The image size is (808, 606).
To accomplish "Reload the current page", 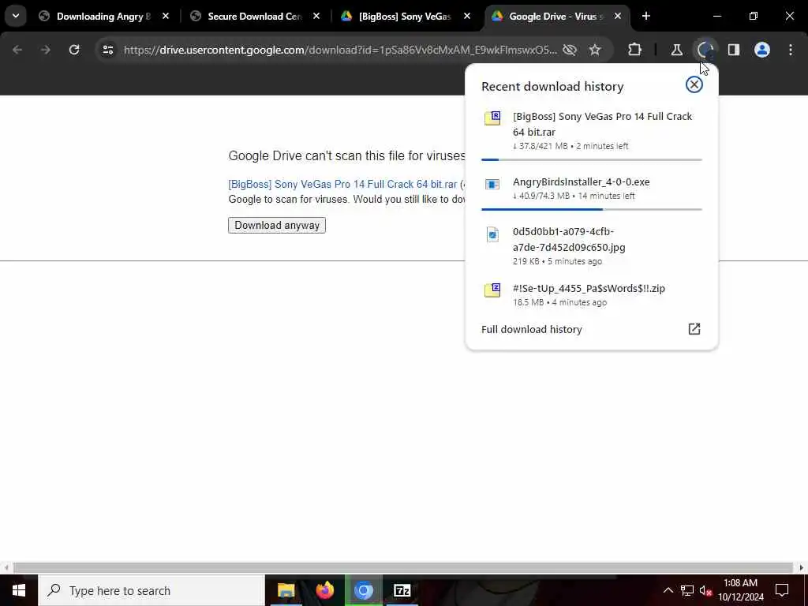I will click(74, 50).
